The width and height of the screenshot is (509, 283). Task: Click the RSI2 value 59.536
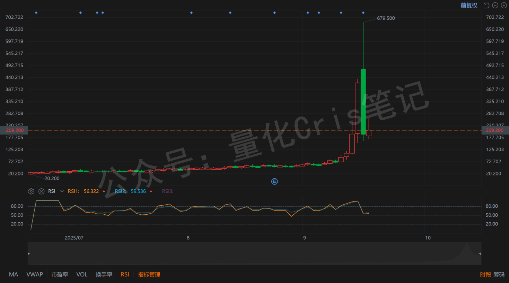point(138,191)
